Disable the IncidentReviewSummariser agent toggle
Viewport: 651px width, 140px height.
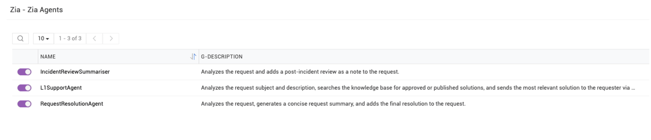pos(24,72)
